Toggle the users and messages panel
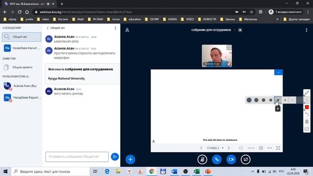 coord(127,30)
